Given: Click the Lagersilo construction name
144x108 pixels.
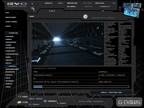Looking at the screenshot, I should point(103,72).
